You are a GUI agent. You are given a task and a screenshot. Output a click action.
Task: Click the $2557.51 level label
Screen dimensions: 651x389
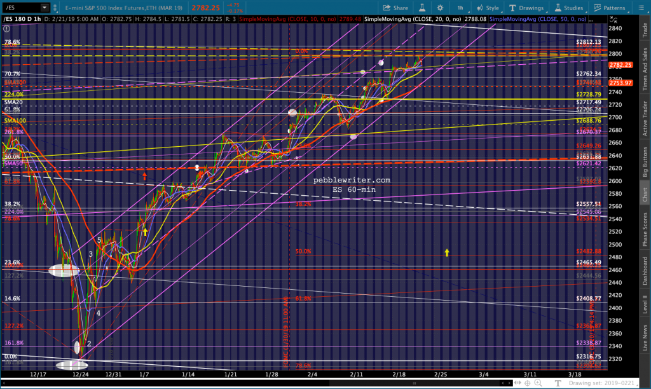589,204
